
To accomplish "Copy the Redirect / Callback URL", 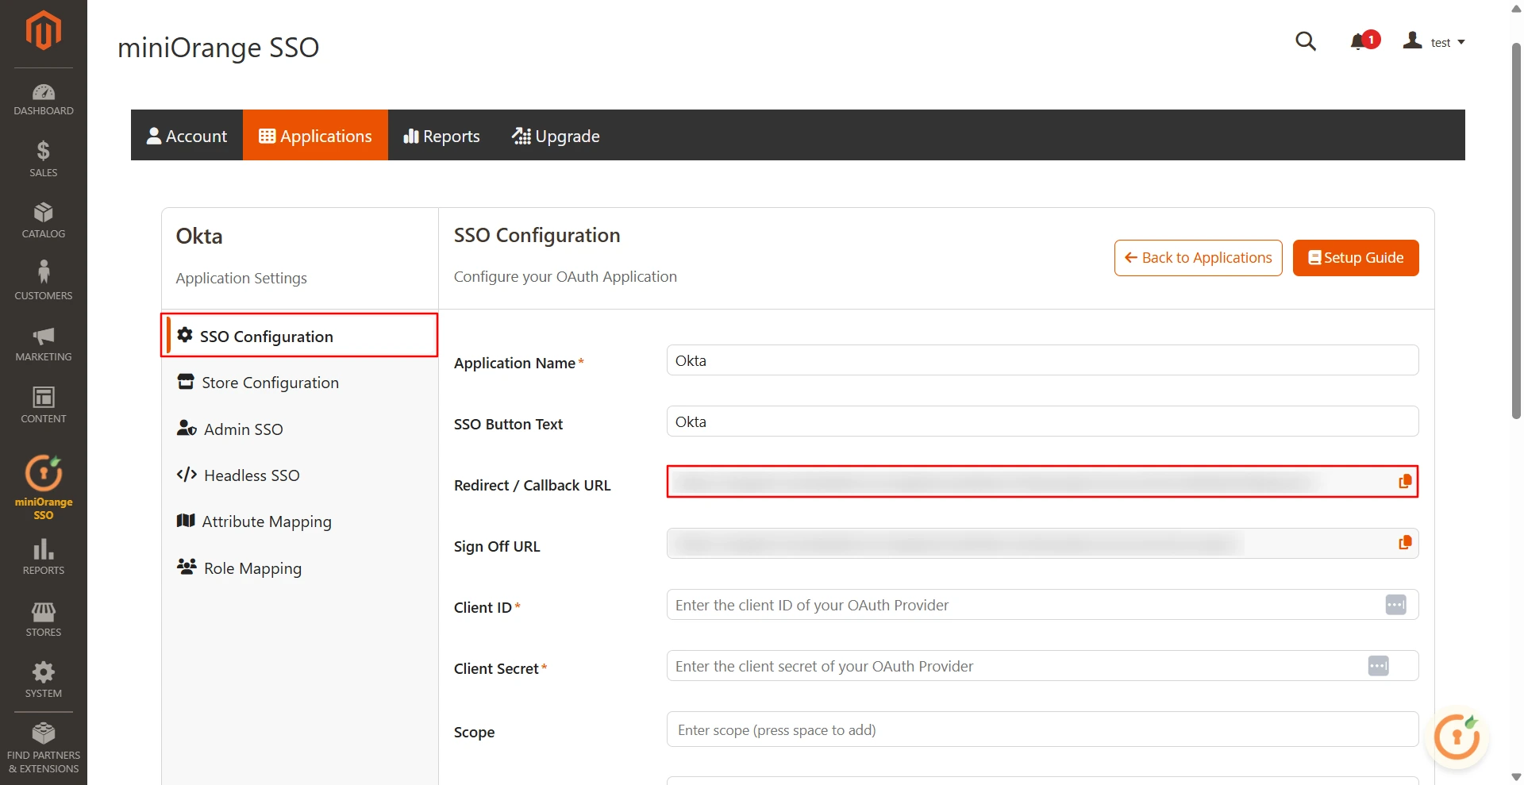I will [1404, 481].
